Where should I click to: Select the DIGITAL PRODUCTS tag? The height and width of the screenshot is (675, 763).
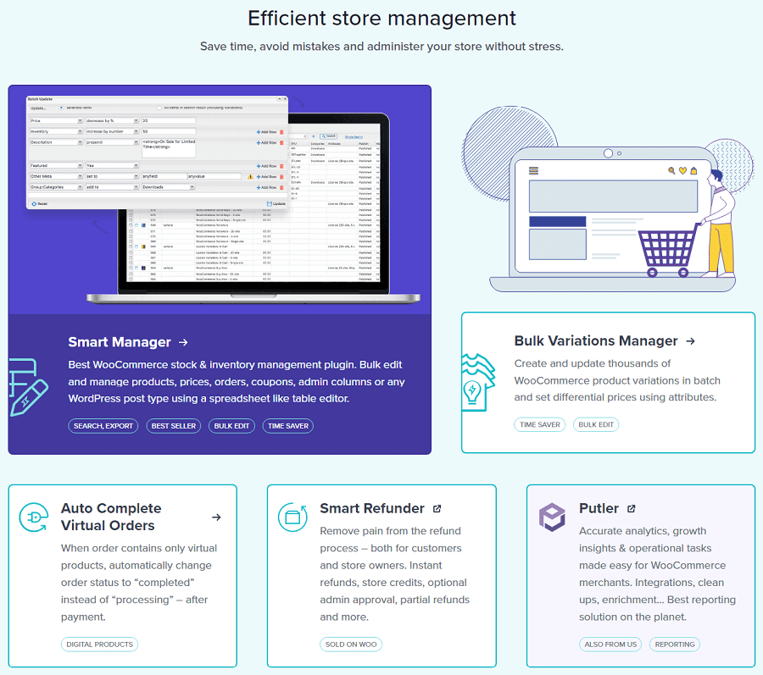tap(99, 644)
